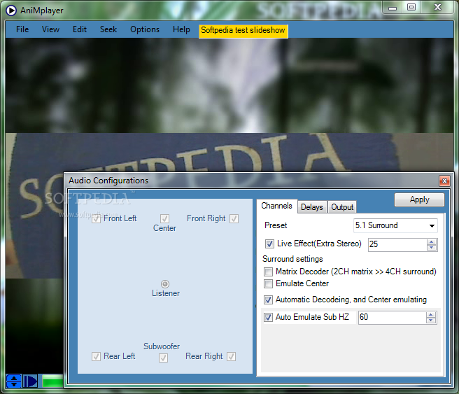Screen dimensions: 459x394
Task: Toggle the Center speaker checkbox
Action: click(x=164, y=218)
